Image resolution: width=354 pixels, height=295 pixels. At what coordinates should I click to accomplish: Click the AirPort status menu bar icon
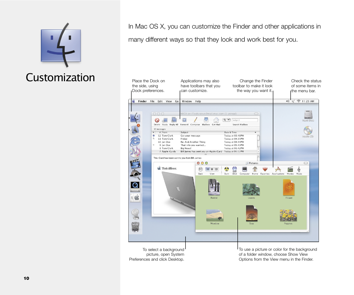click(298, 101)
